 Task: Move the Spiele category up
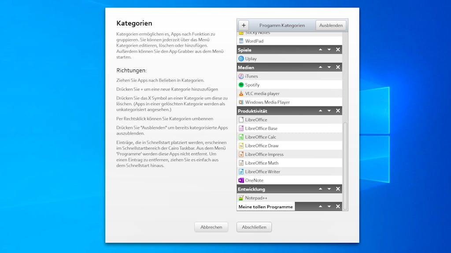(321, 50)
